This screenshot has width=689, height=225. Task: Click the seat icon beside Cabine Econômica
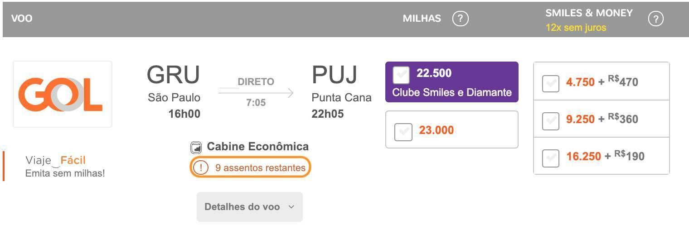pos(196,148)
